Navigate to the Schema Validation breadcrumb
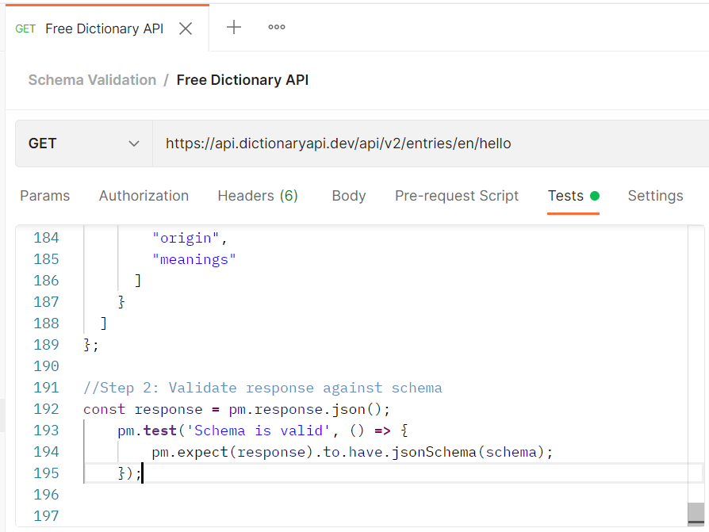This screenshot has height=532, width=709. tap(91, 80)
